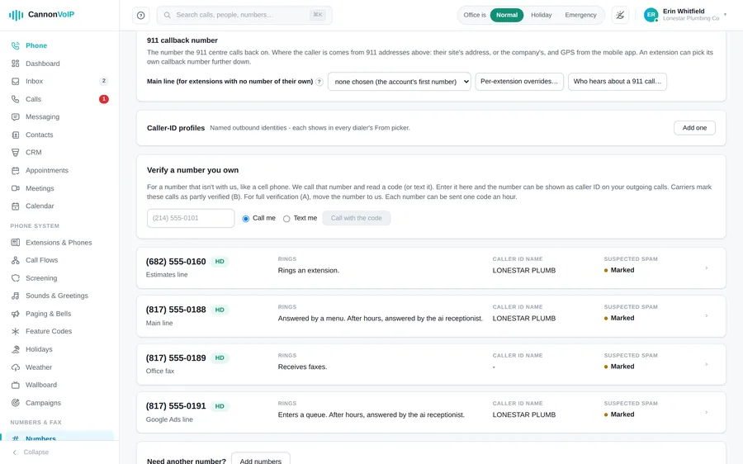Collapse the sidebar
The height and width of the screenshot is (464, 743).
(x=31, y=452)
